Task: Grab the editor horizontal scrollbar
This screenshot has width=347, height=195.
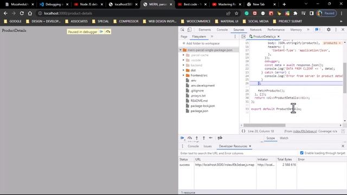Action: click(265, 125)
